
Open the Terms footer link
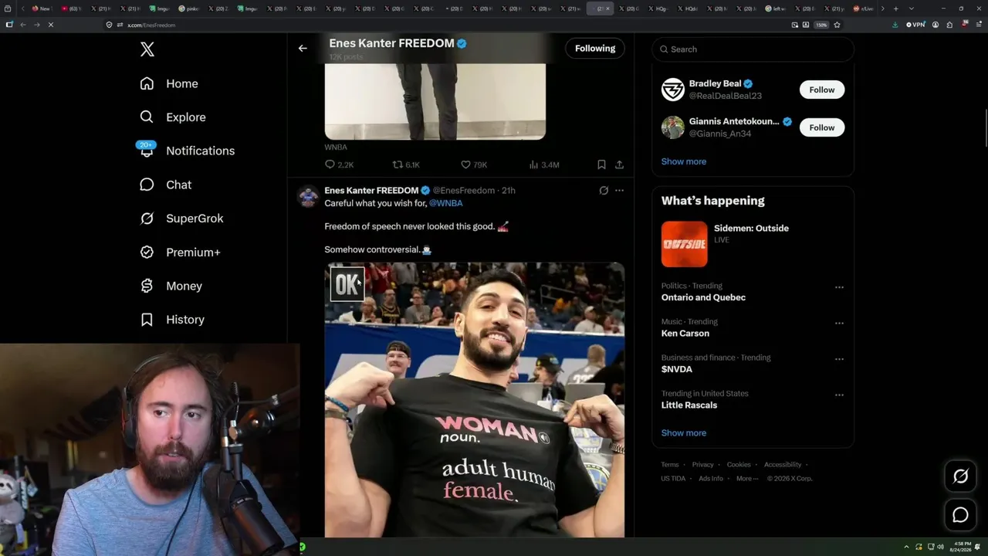coord(670,465)
